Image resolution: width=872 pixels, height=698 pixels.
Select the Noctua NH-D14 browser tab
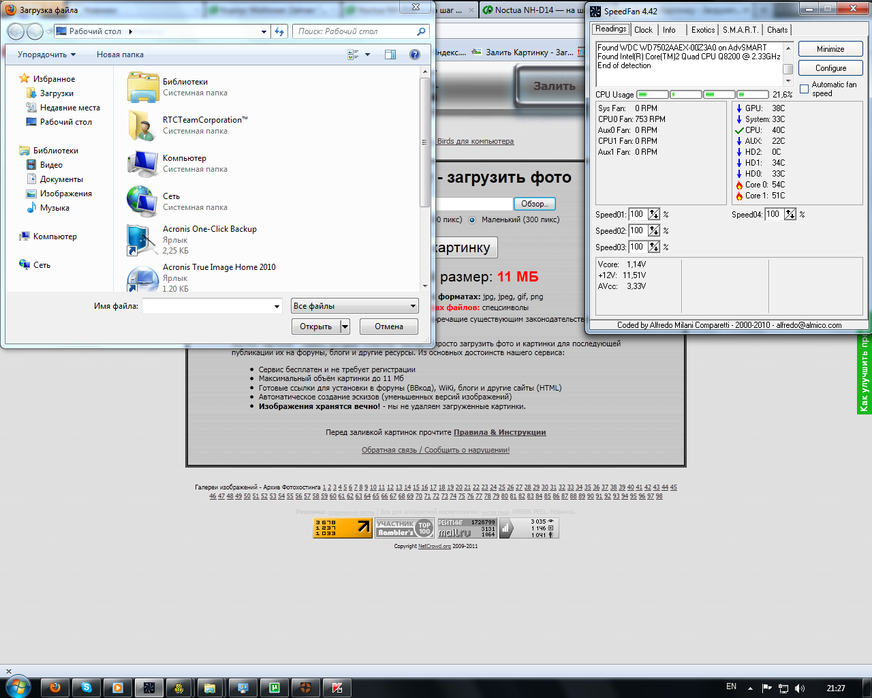(531, 10)
